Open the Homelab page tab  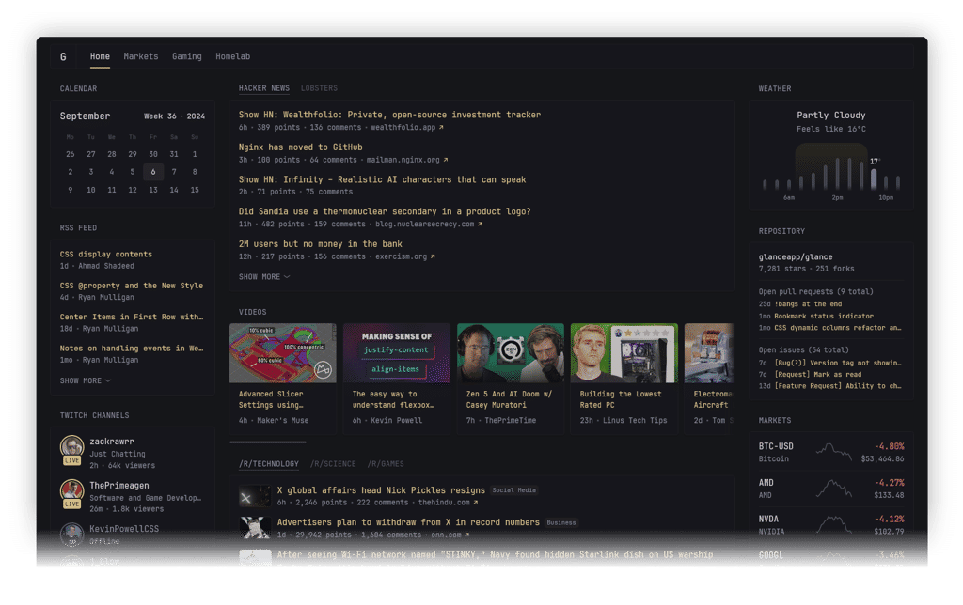[x=233, y=56]
